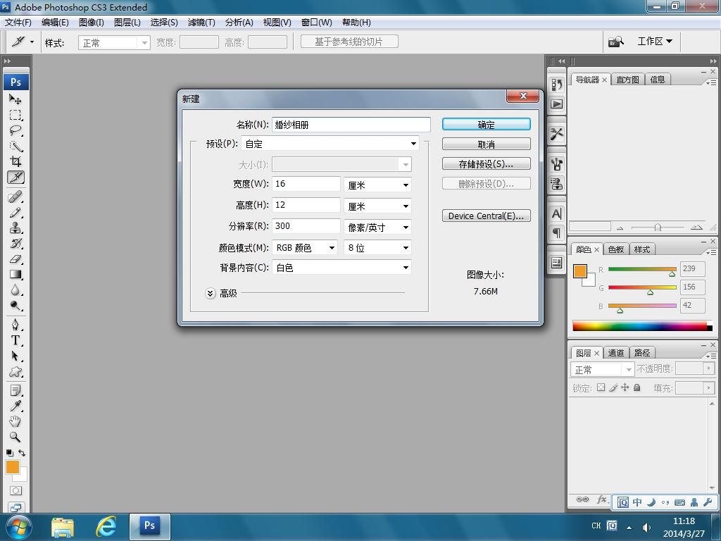Open the 帮助(H) menu
Screen dimensions: 721x541
point(356,22)
